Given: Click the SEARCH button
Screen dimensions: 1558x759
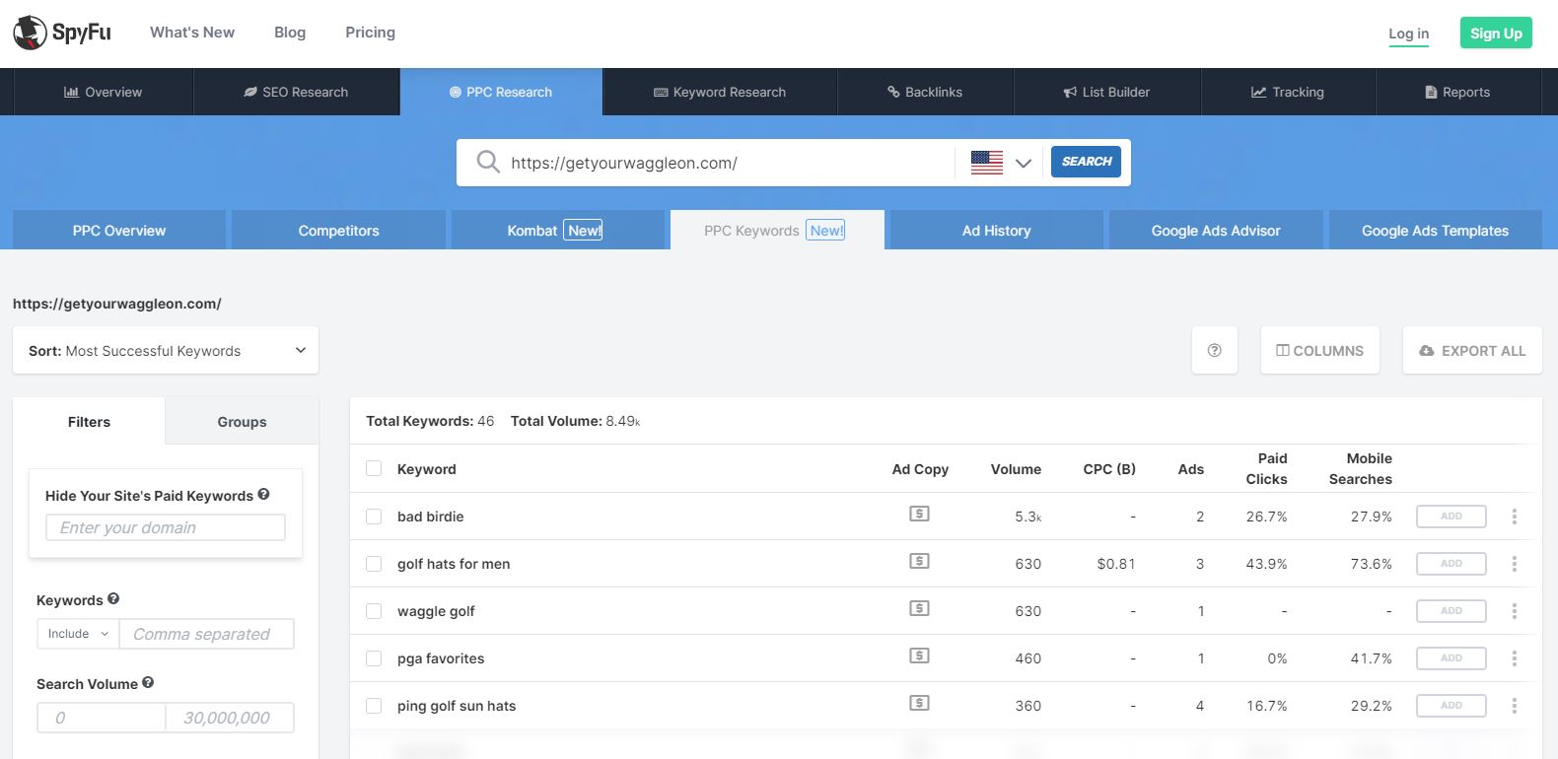Looking at the screenshot, I should (x=1086, y=162).
